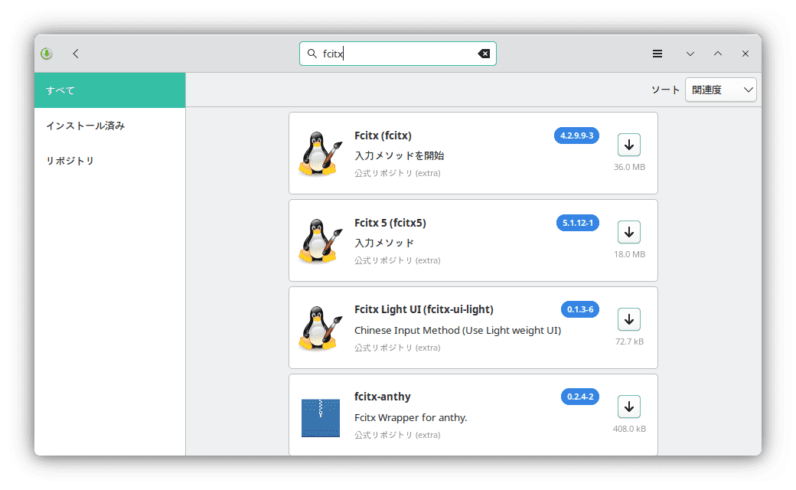This screenshot has width=796, height=490.
Task: Click description 入力メソッドを開始
Action: coord(400,155)
